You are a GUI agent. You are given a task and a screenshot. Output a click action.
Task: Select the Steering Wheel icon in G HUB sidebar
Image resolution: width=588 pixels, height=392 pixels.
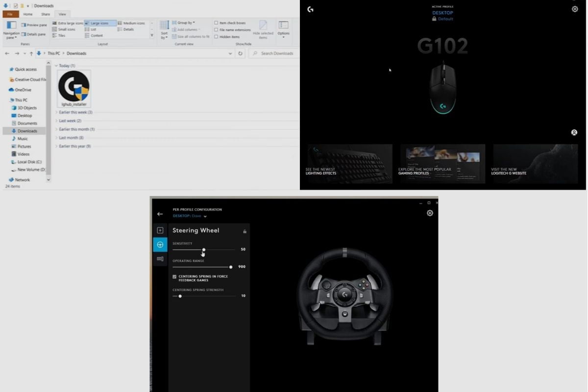point(160,245)
